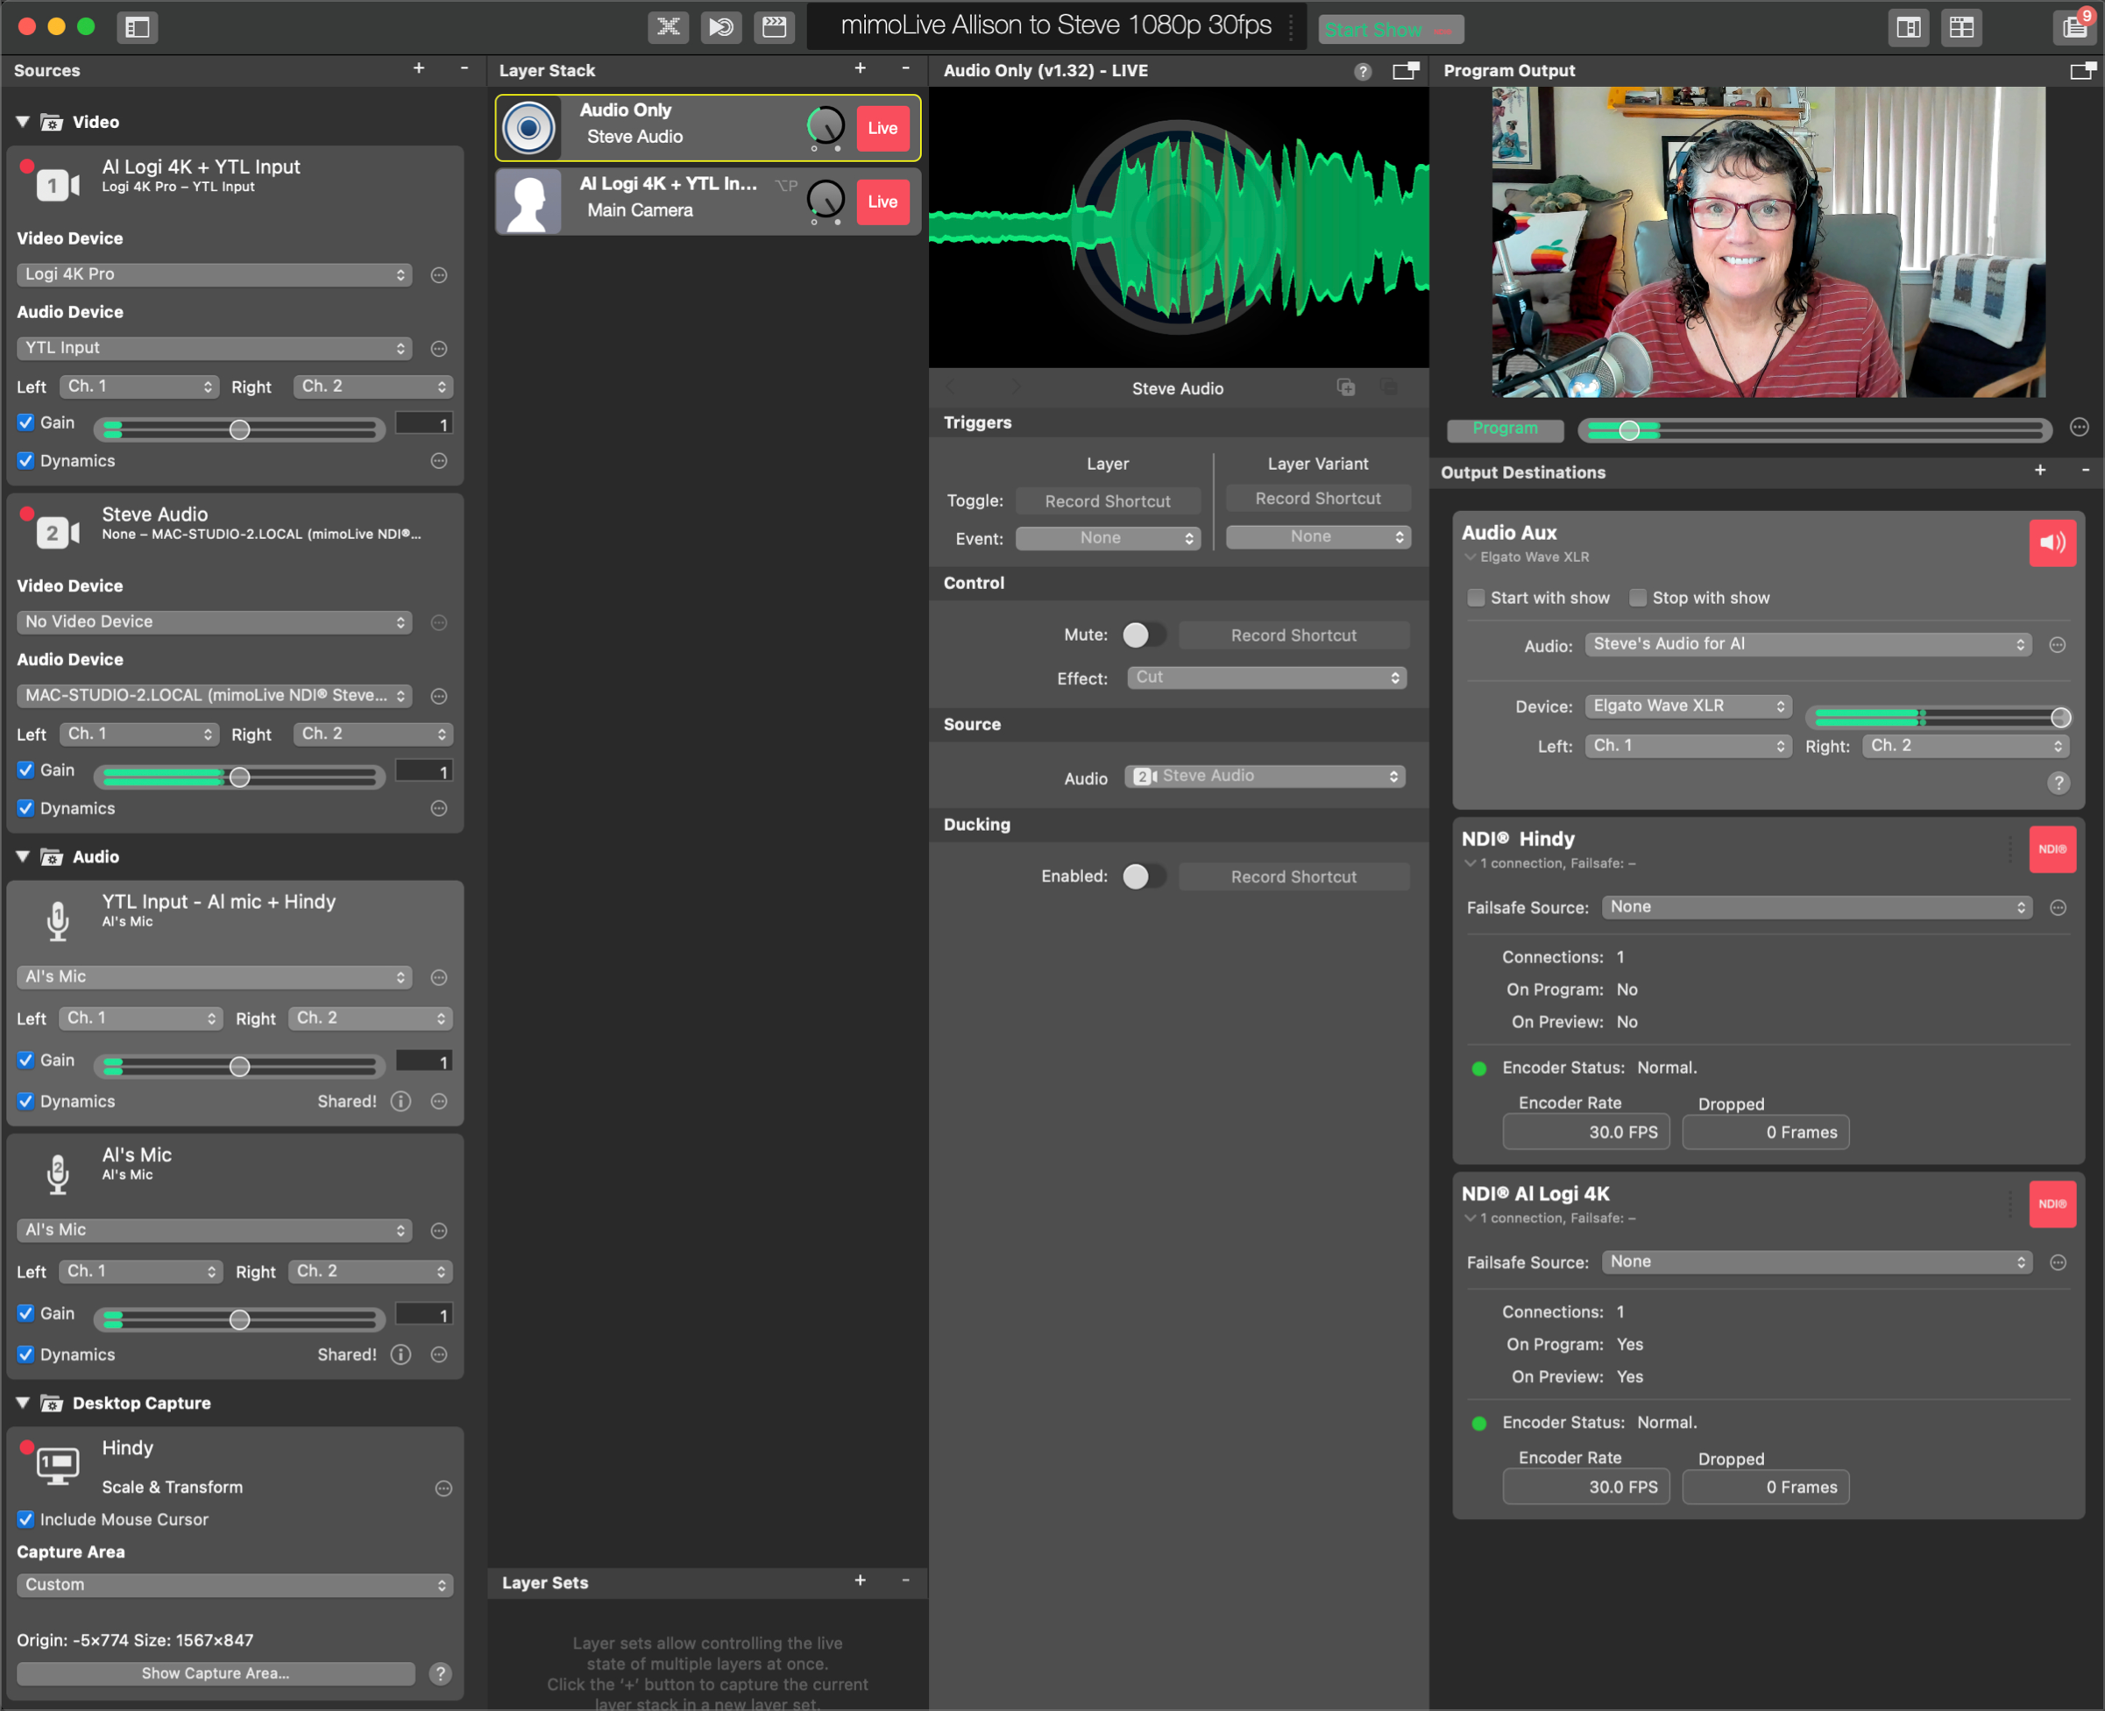Viewport: 2105px width, 1711px height.
Task: Toggle the Sources sidebar toolbar icon
Action: (x=138, y=27)
